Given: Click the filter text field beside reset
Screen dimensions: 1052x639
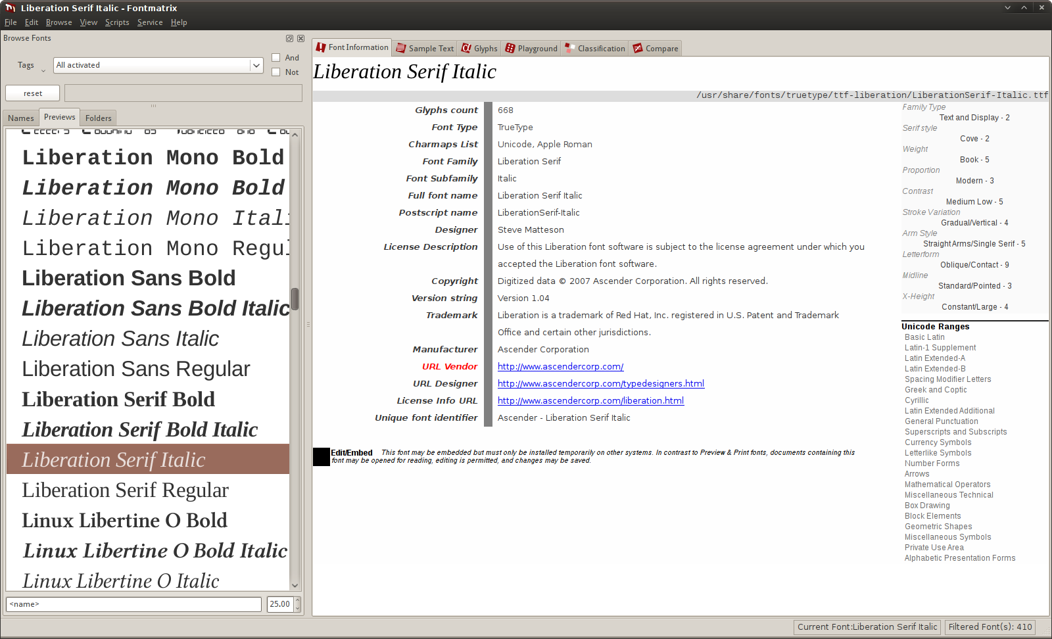Looking at the screenshot, I should click(183, 93).
